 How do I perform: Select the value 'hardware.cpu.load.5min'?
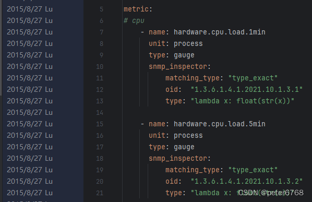click(220, 124)
